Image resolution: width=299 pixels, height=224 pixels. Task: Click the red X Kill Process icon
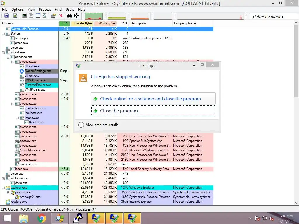point(61,16)
